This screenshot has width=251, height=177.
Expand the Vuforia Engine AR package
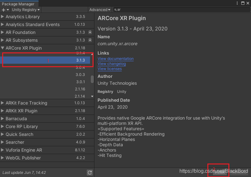point(2,150)
